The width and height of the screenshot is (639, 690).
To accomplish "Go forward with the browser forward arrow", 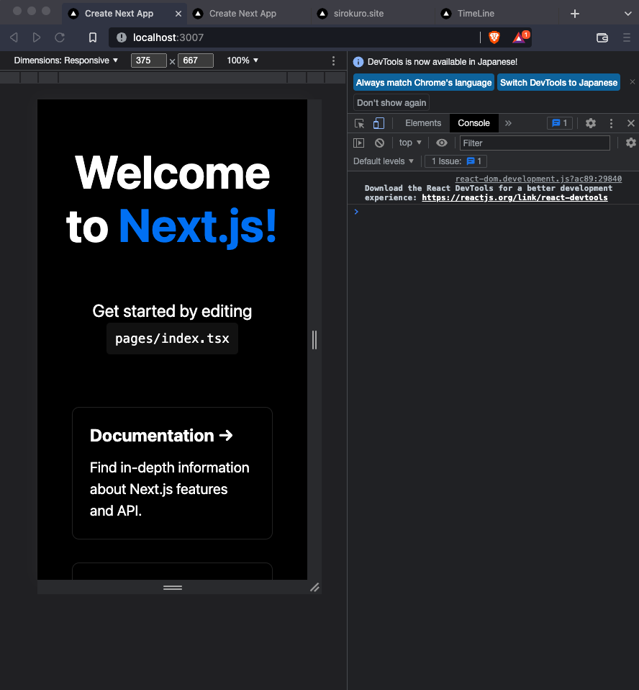I will (37, 38).
